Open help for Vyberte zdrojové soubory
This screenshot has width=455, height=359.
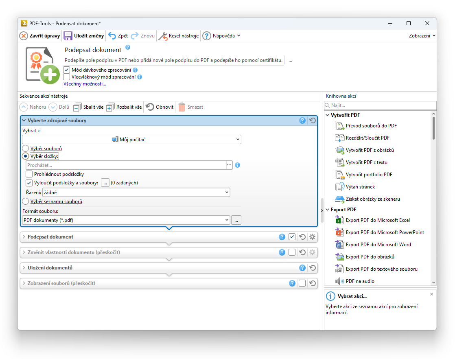click(302, 120)
